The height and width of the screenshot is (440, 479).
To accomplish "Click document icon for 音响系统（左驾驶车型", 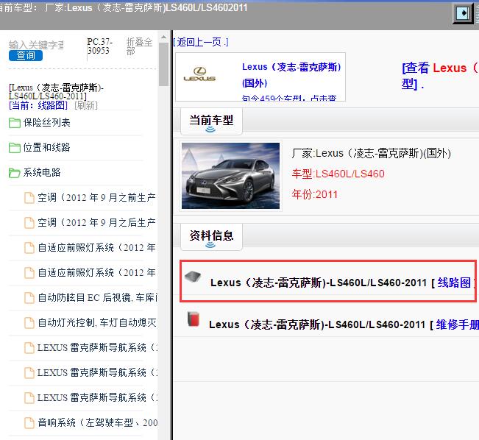I will (x=29, y=423).
